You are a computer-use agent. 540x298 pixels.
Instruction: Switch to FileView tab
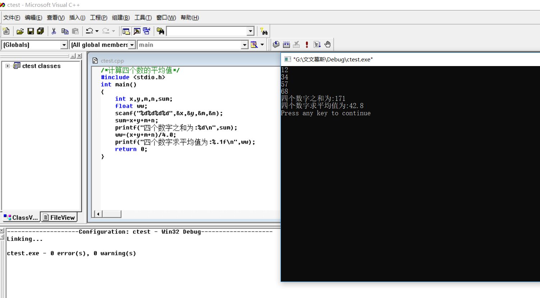[59, 217]
